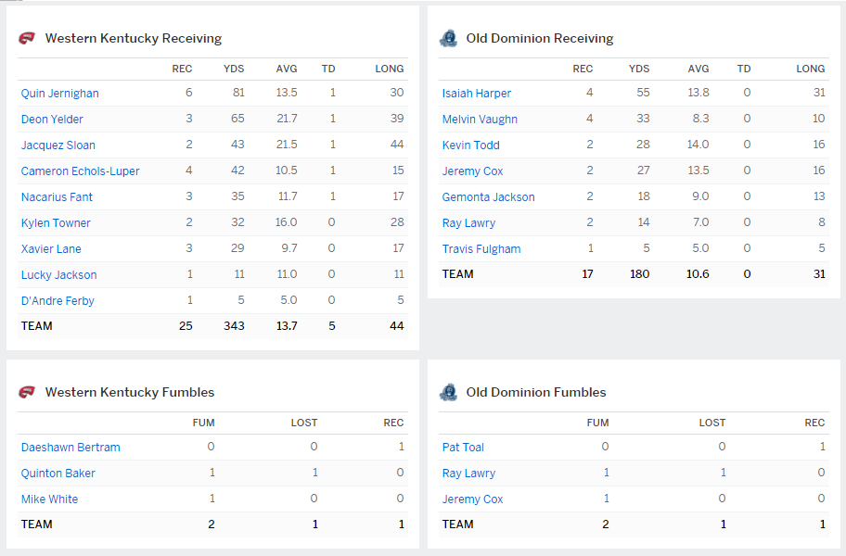Open the Xavier Lane player link
Screen dimensions: 846x556
[x=51, y=249]
